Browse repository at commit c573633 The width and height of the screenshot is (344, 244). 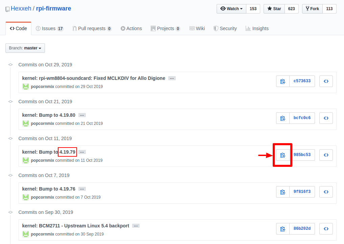[326, 81]
